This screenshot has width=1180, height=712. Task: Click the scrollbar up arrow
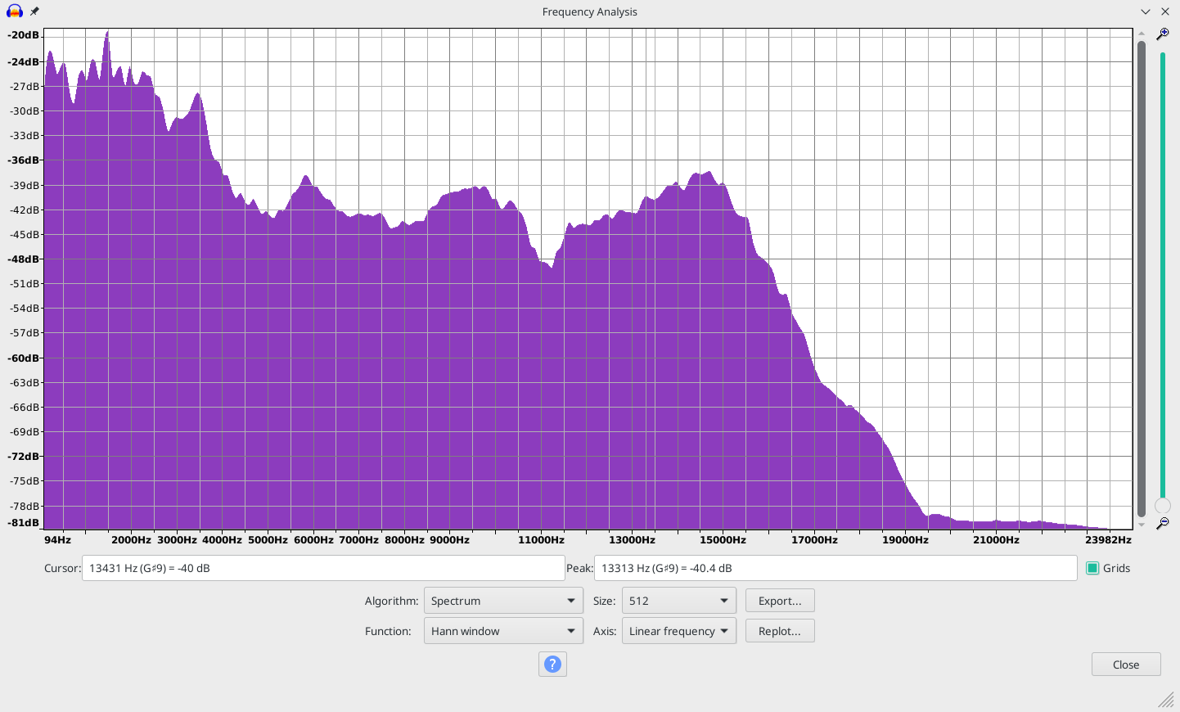(1141, 34)
